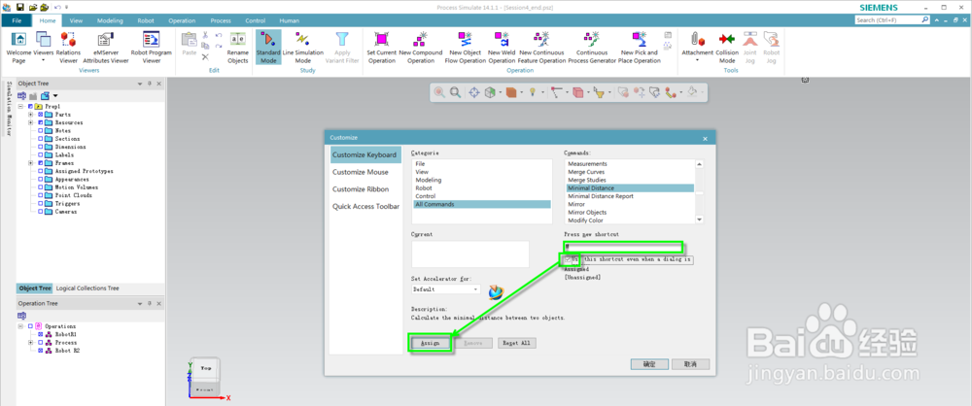
Task: Open the Modeling ribbon tab
Action: [111, 20]
